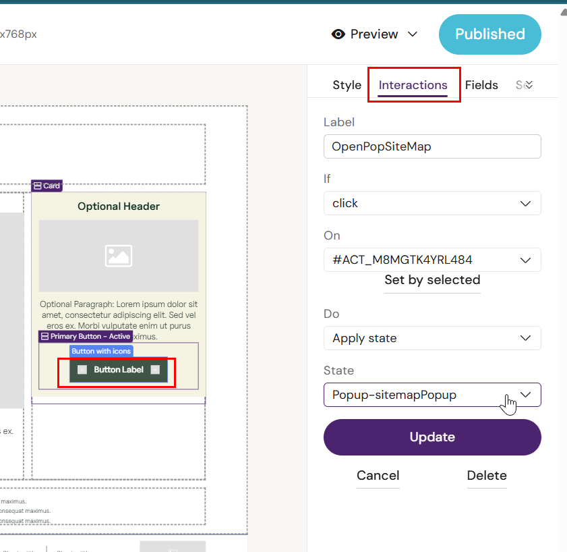
Task: Click the Preview eye icon
Action: click(338, 34)
